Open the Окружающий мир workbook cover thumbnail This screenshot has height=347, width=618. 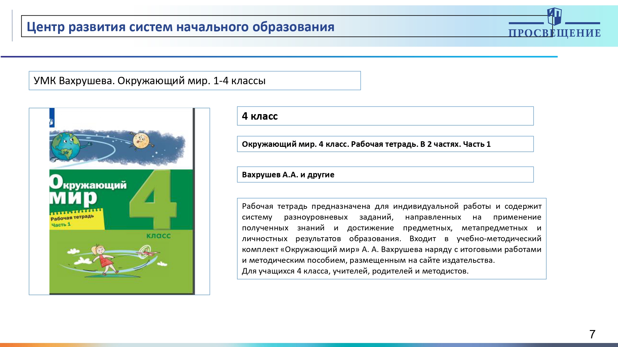click(x=122, y=201)
